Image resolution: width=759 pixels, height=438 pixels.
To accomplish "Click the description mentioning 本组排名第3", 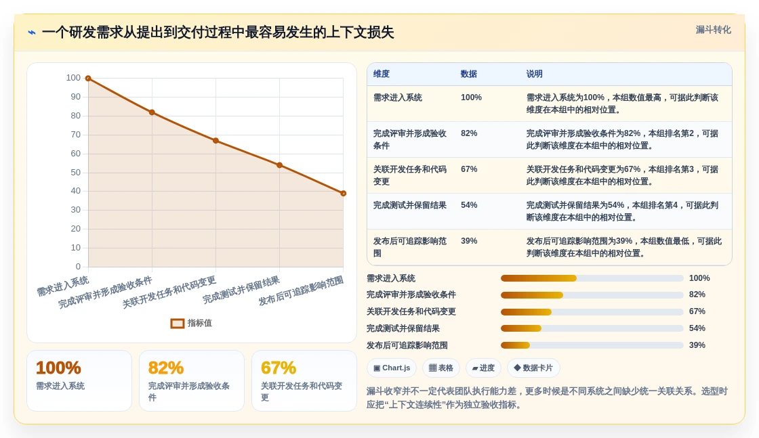I will (x=623, y=175).
